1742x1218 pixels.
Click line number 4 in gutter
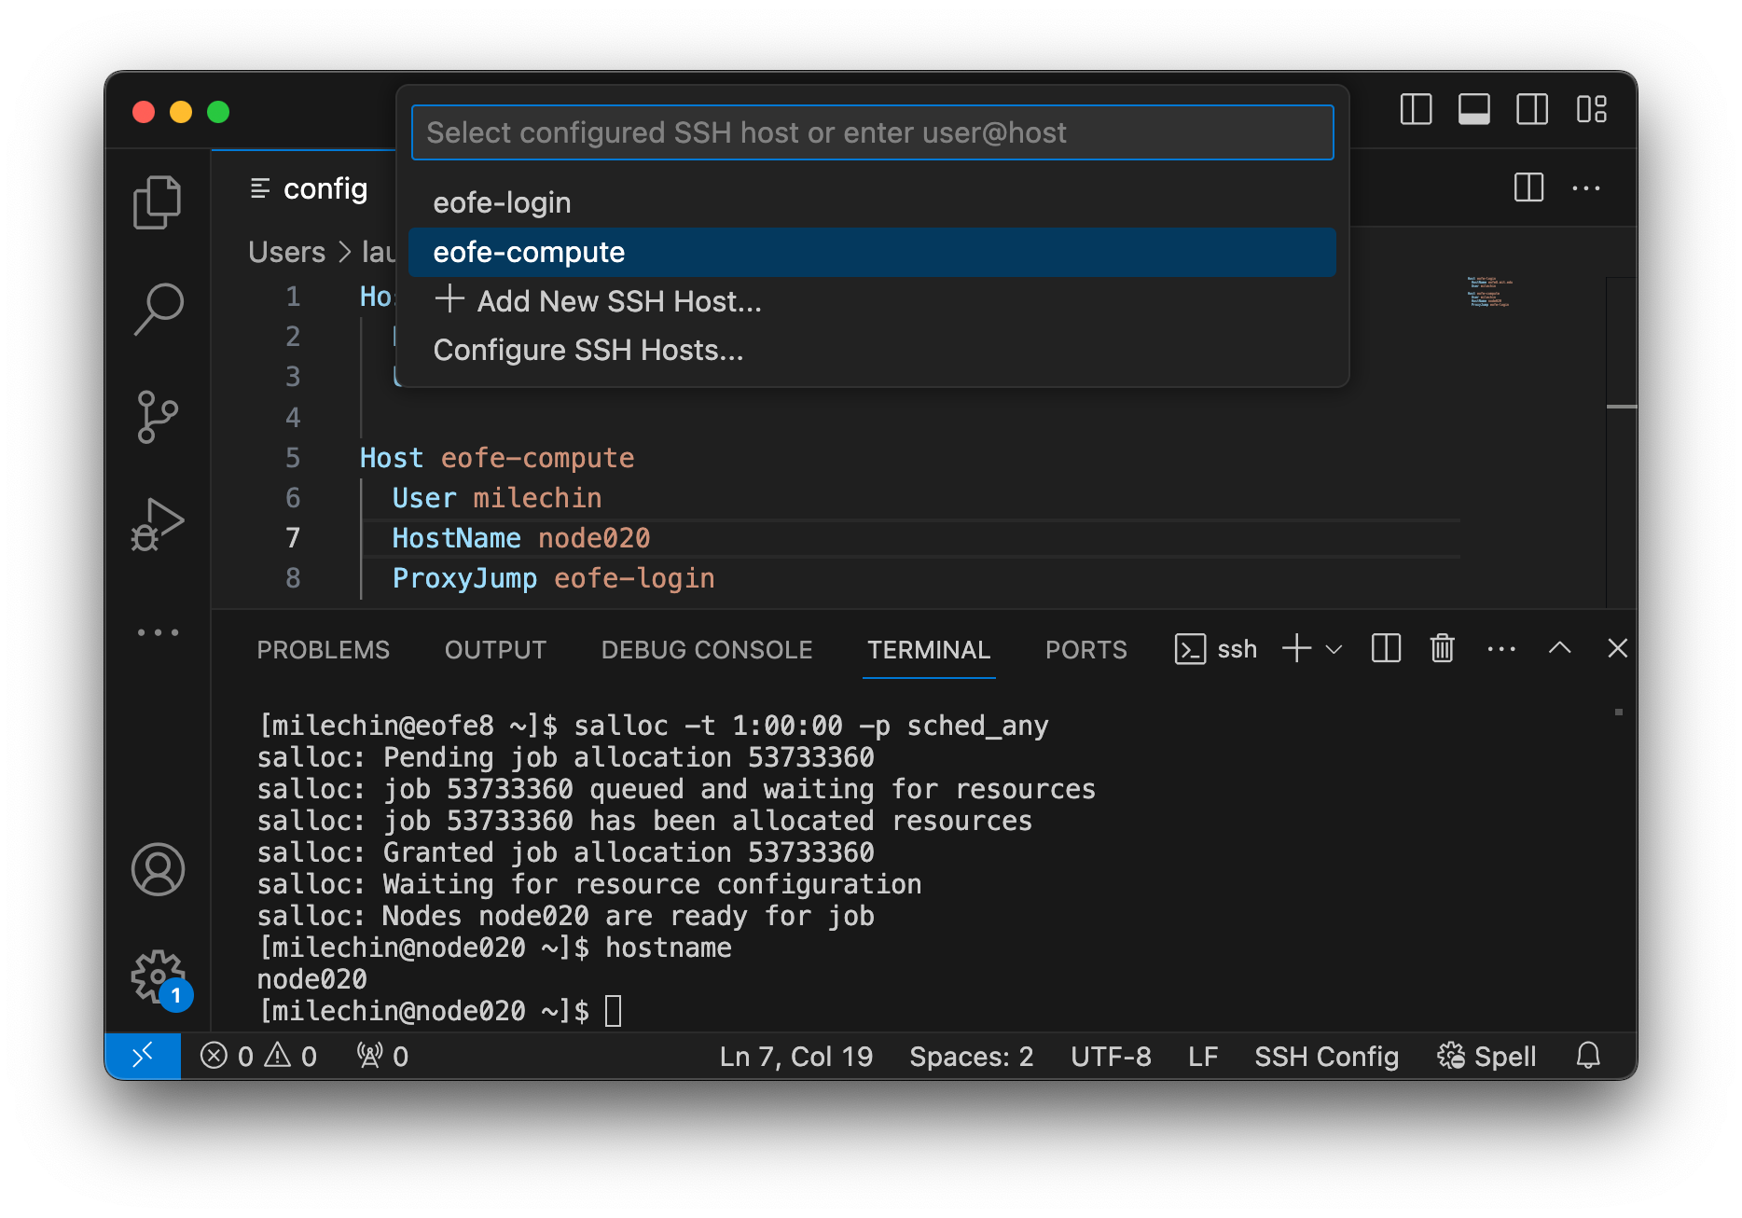[293, 417]
